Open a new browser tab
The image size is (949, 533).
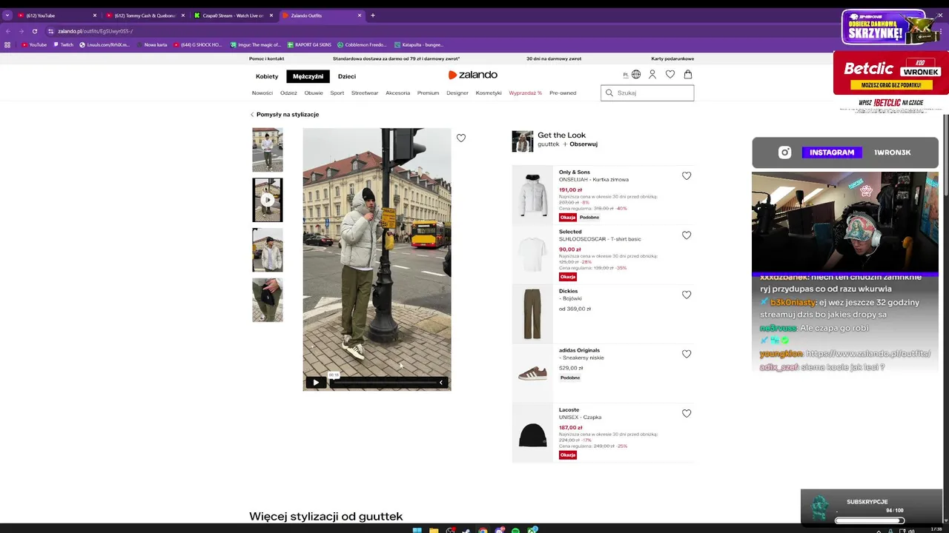point(373,16)
